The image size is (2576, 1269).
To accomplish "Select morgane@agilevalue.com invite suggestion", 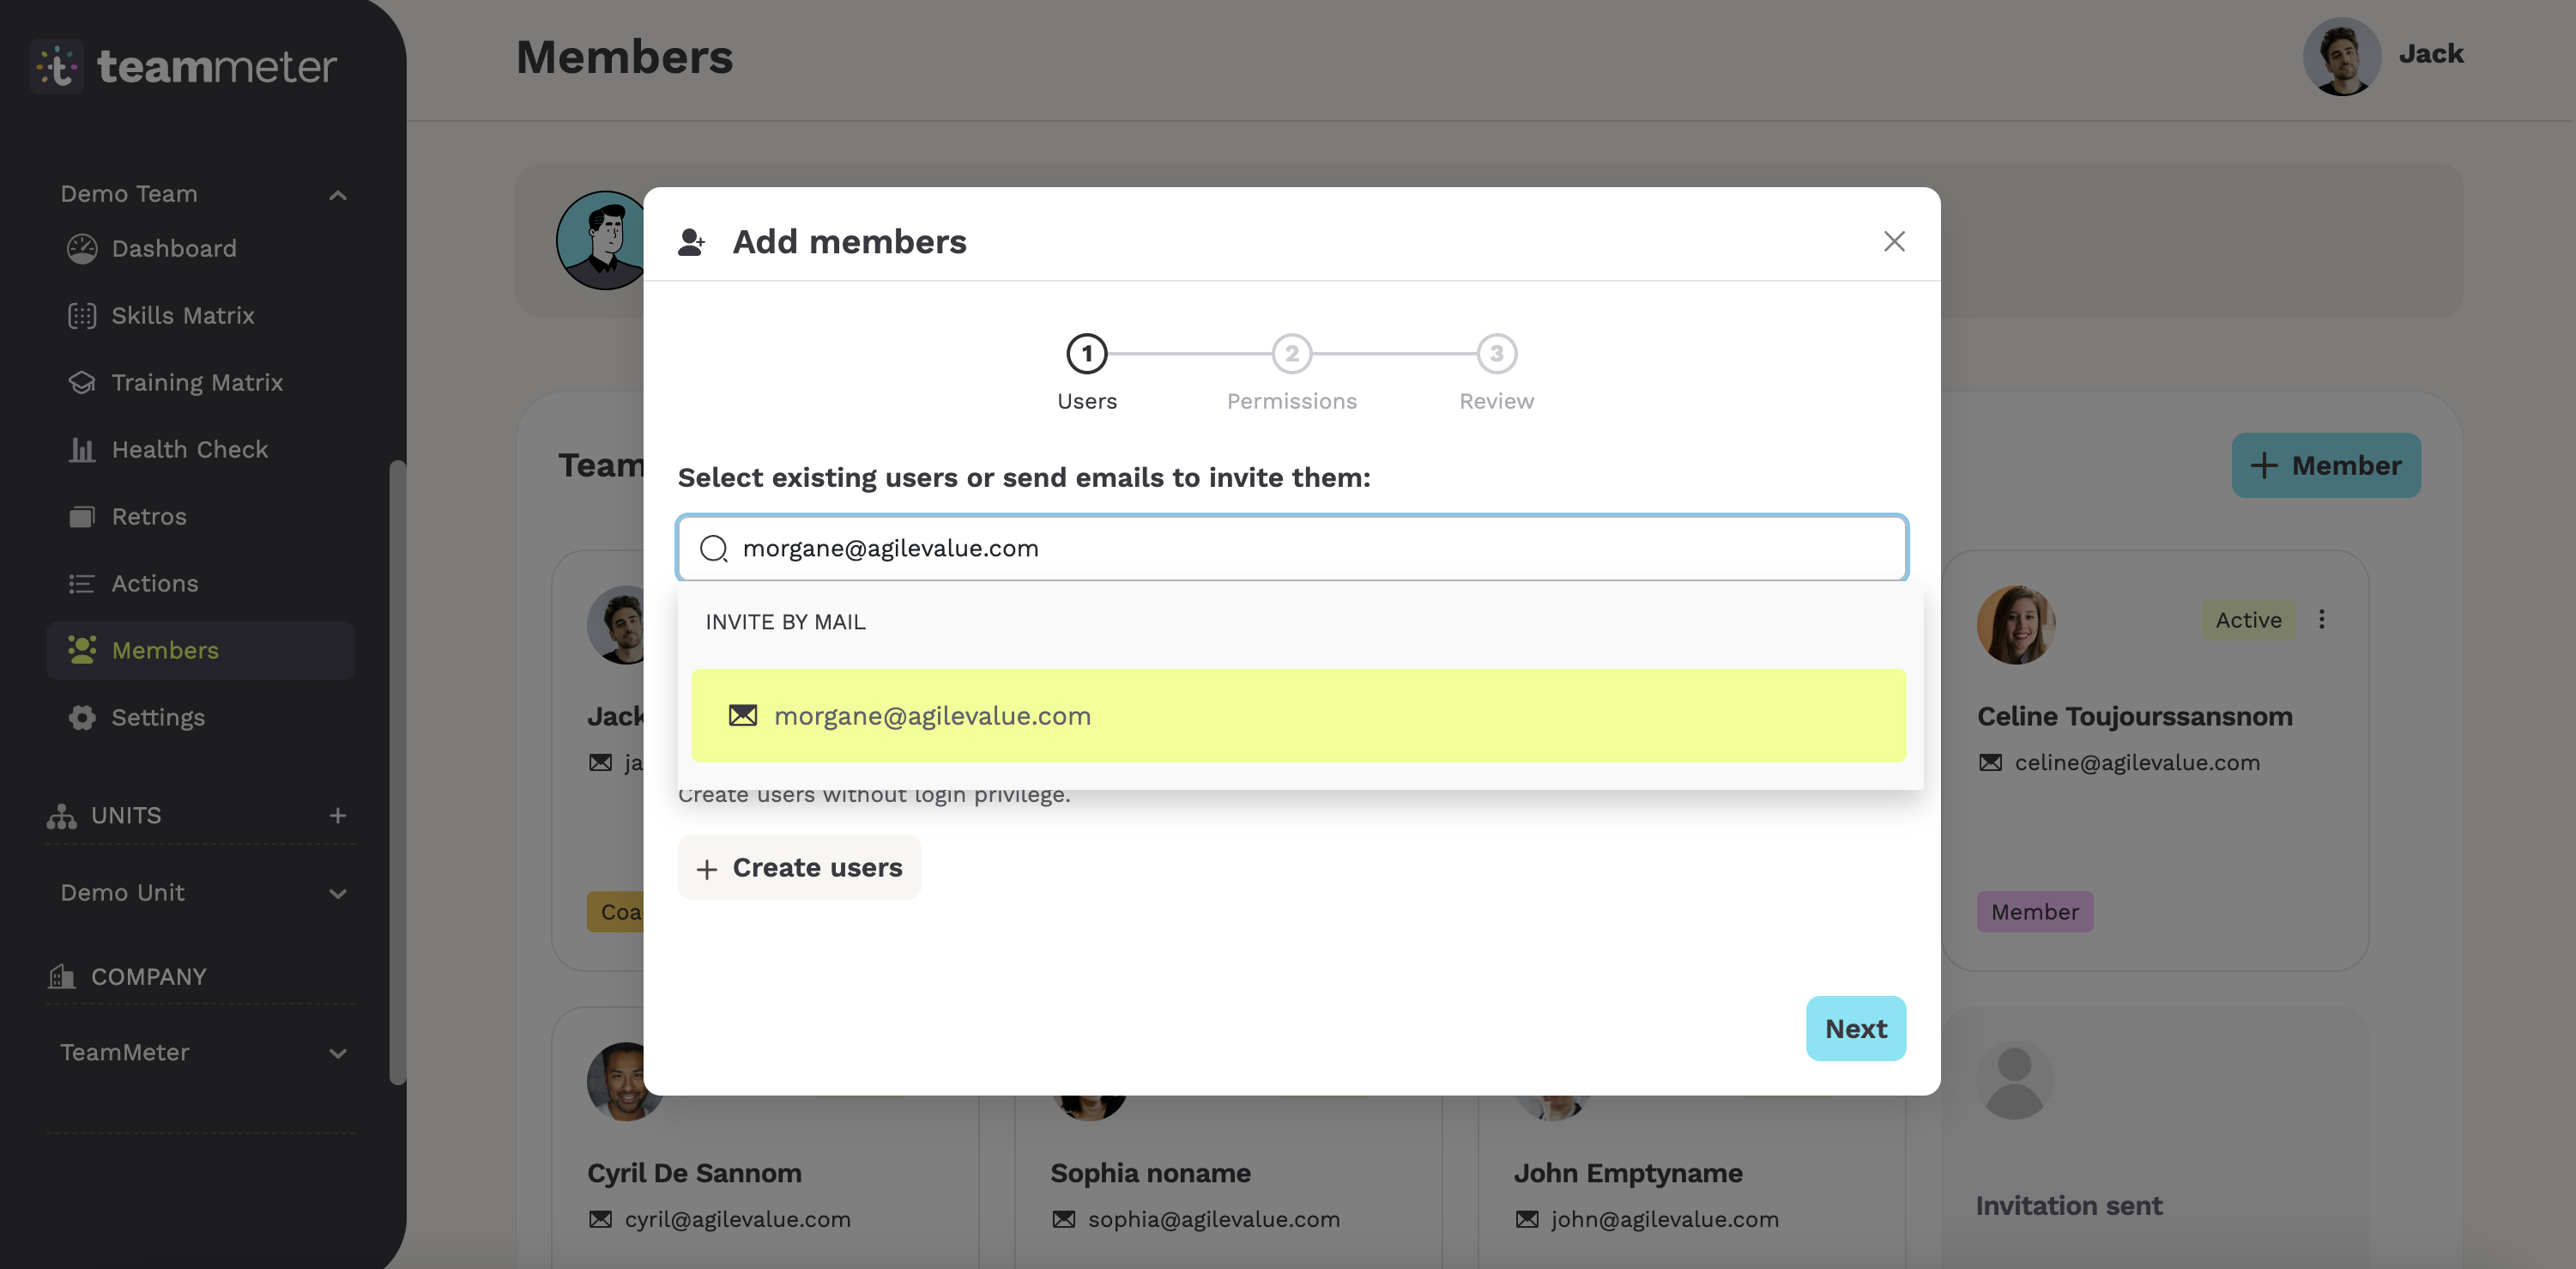I will click(1298, 715).
